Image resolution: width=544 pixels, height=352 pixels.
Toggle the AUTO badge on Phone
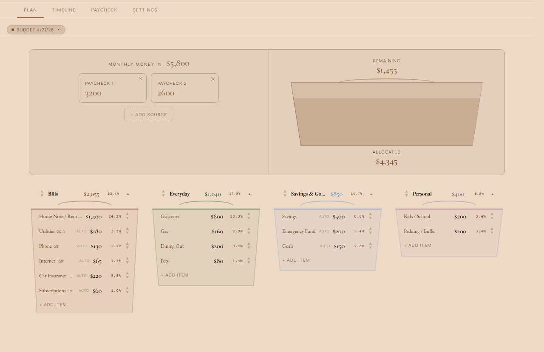(82, 246)
